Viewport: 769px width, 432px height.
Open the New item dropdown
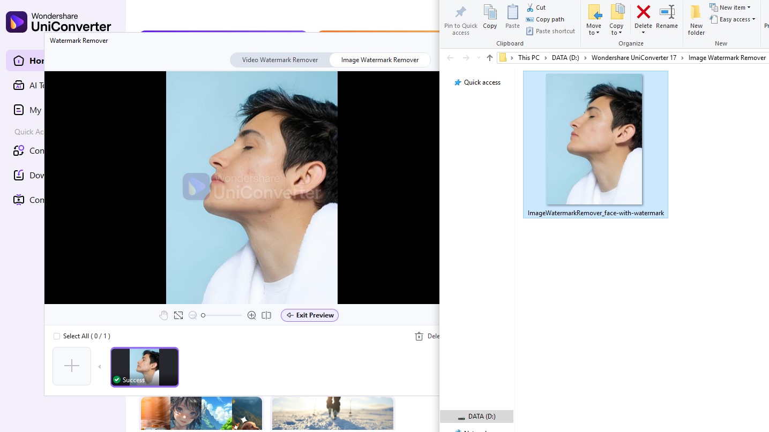click(730, 7)
